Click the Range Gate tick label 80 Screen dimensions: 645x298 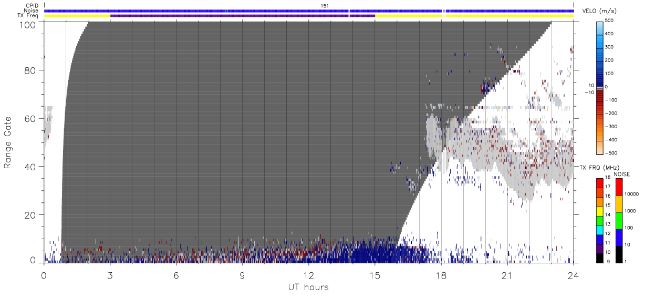(x=31, y=70)
